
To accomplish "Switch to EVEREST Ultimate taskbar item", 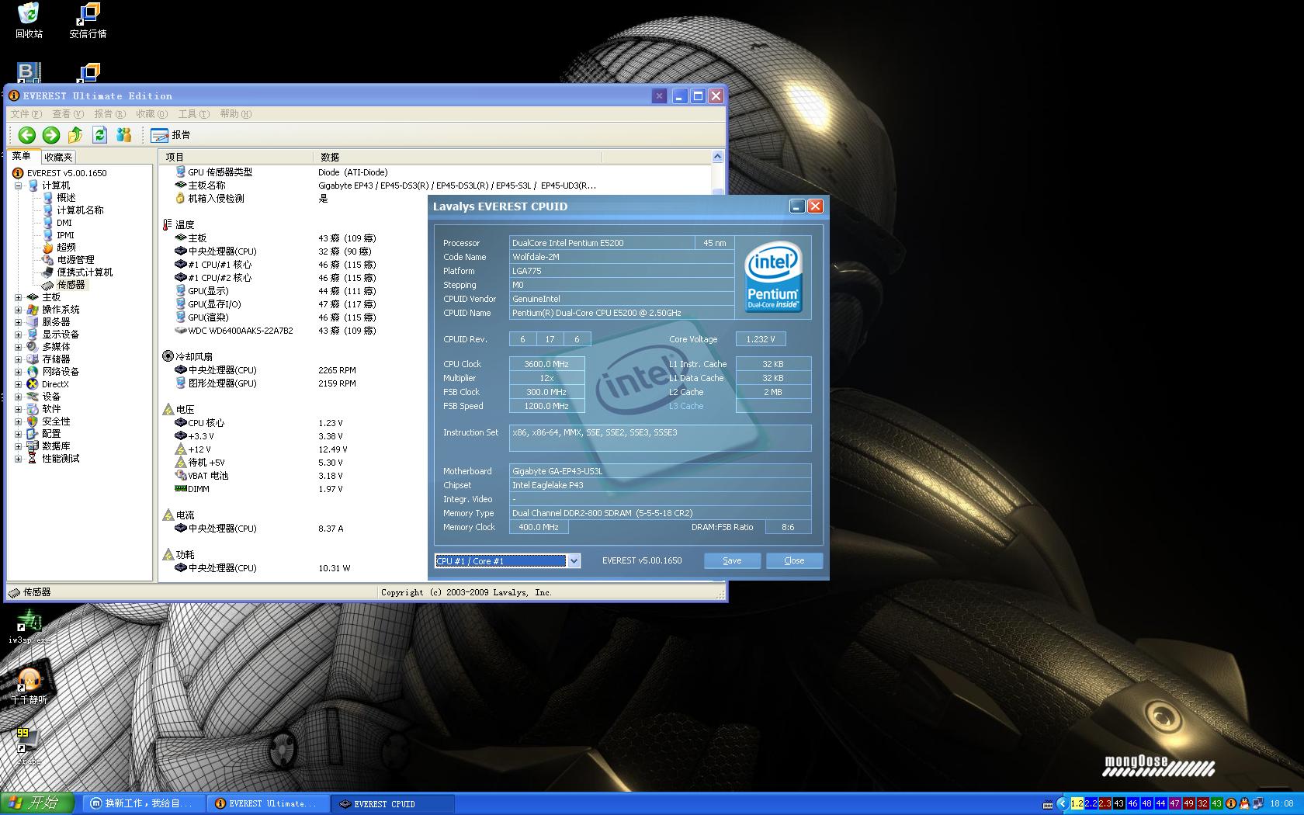I will click(269, 803).
